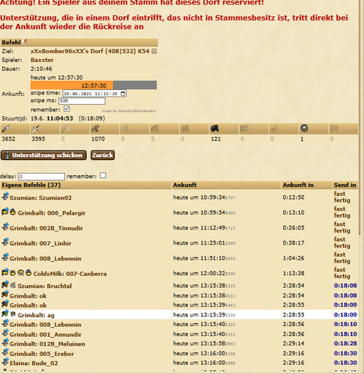Screen dimensions: 364x374
Task: Click noble face icon beside 006_Pelargir
Action: [x=13, y=212]
